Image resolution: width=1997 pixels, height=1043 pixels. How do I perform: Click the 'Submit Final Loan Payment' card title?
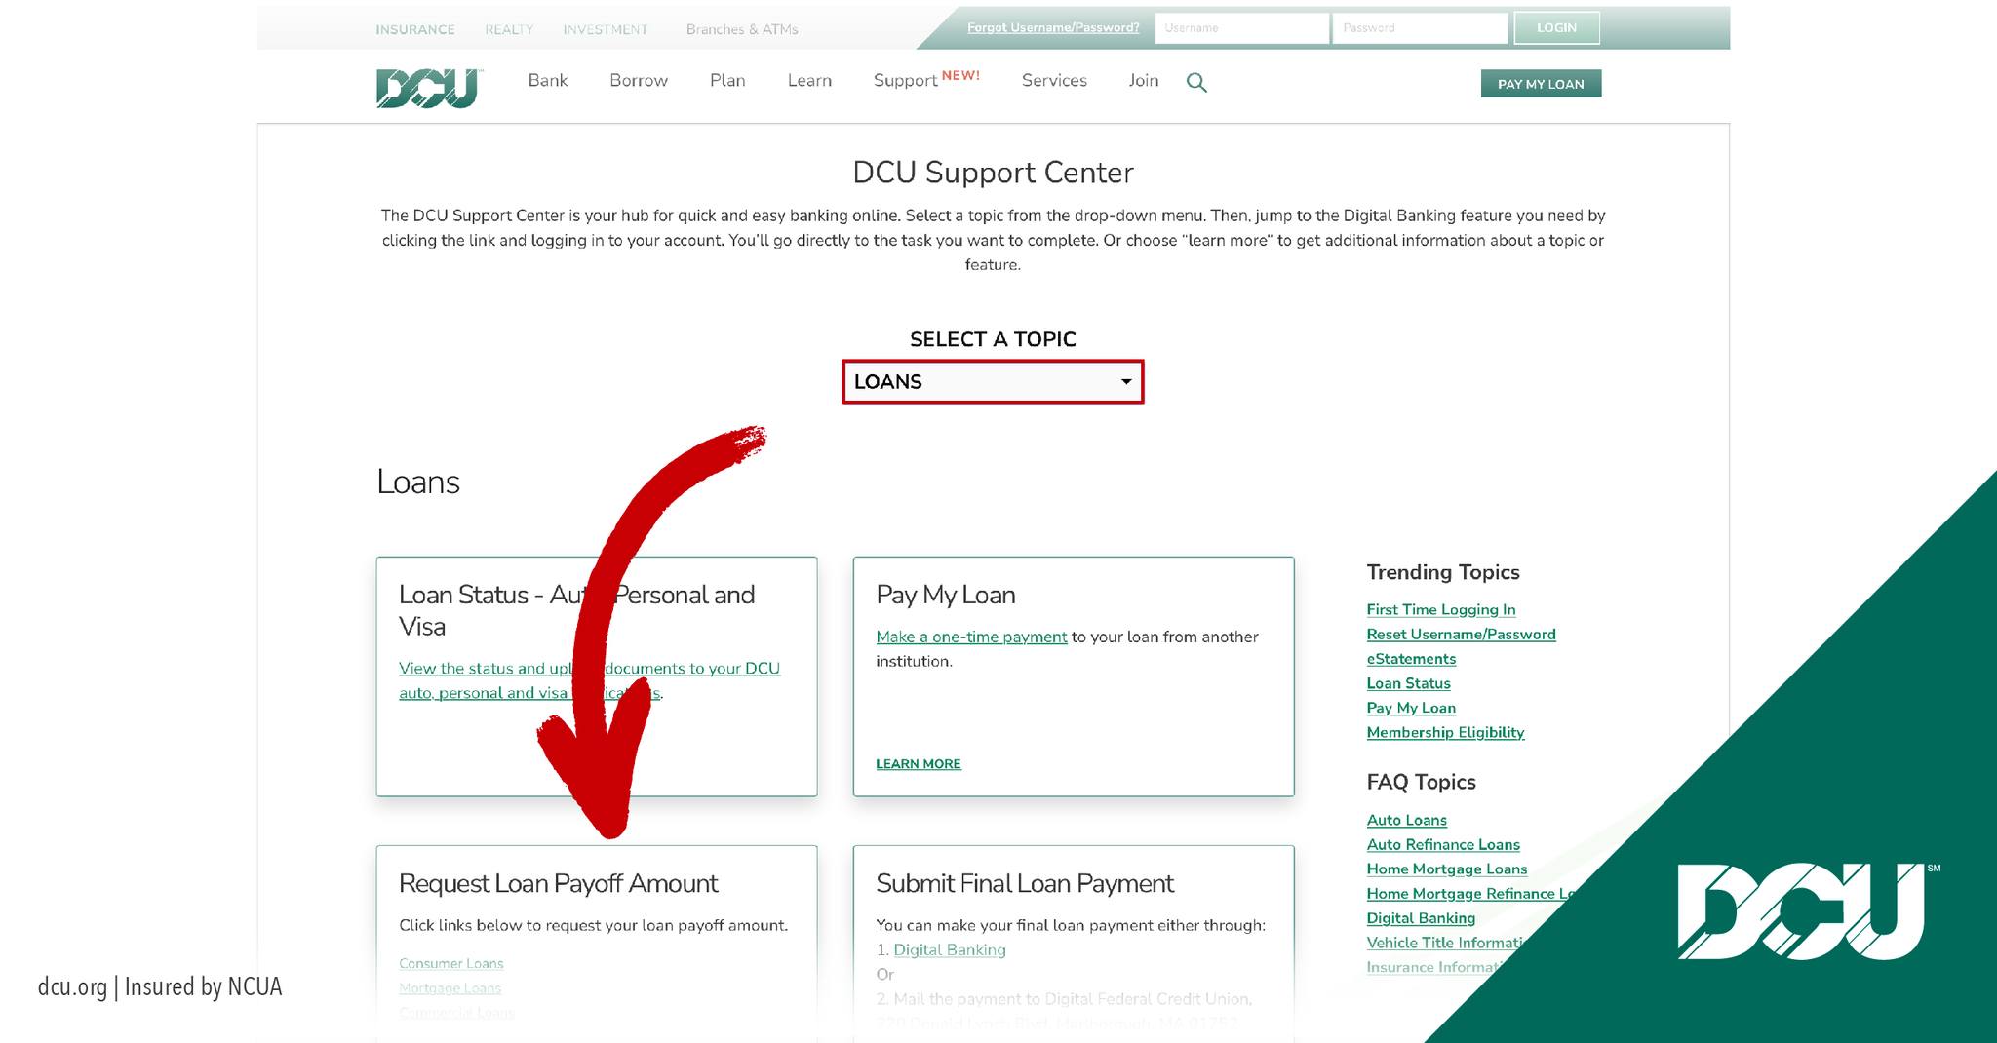[1025, 883]
